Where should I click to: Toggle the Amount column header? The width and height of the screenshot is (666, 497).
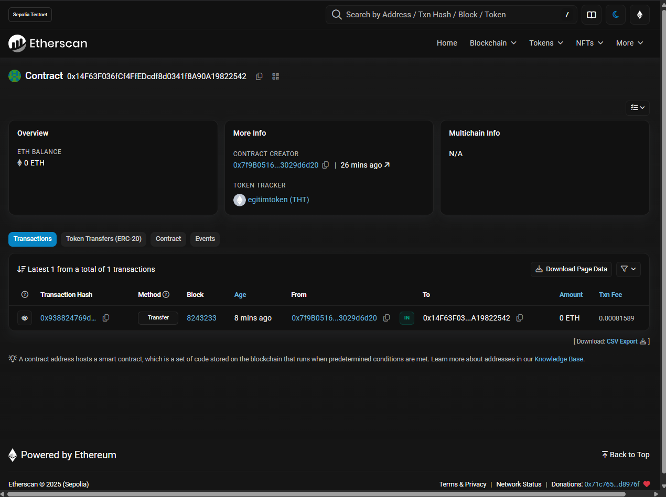pos(571,295)
